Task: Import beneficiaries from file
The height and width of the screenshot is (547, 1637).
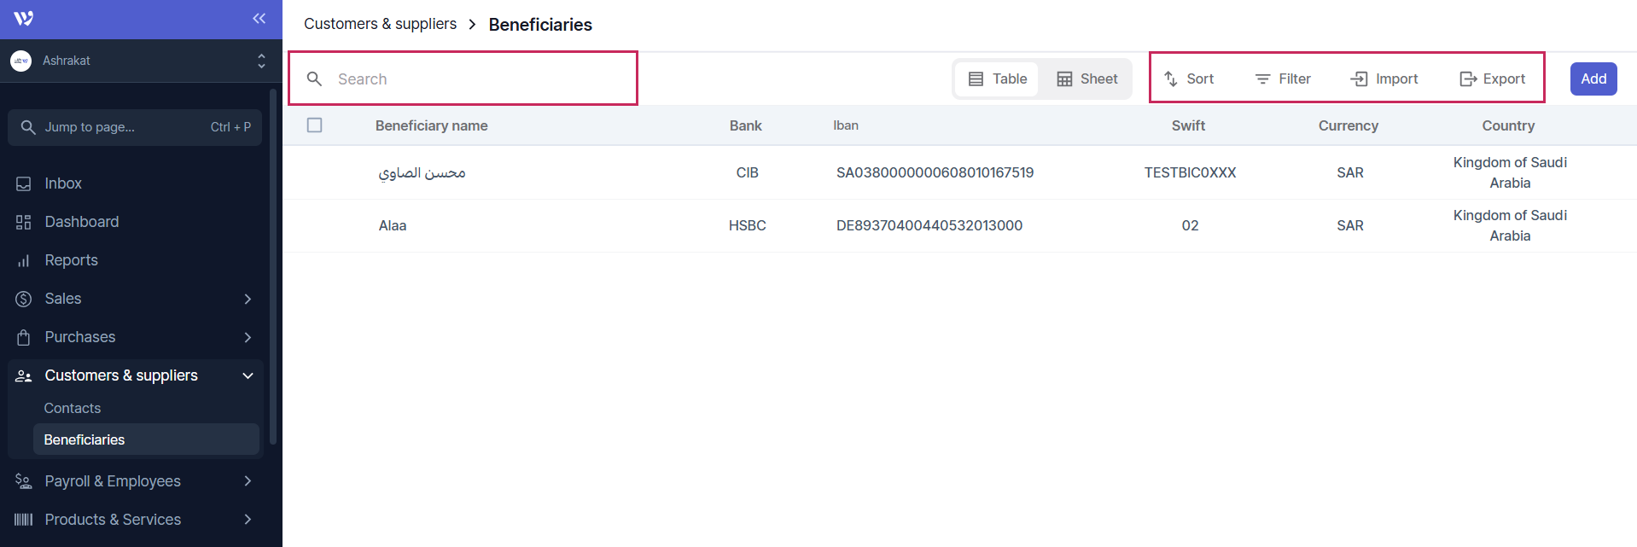Action: [1384, 79]
